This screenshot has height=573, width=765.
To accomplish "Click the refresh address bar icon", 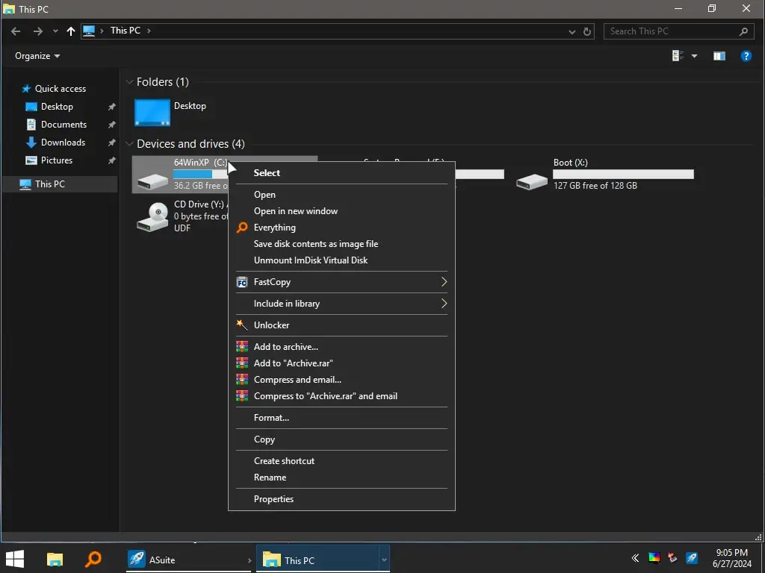I will (587, 31).
